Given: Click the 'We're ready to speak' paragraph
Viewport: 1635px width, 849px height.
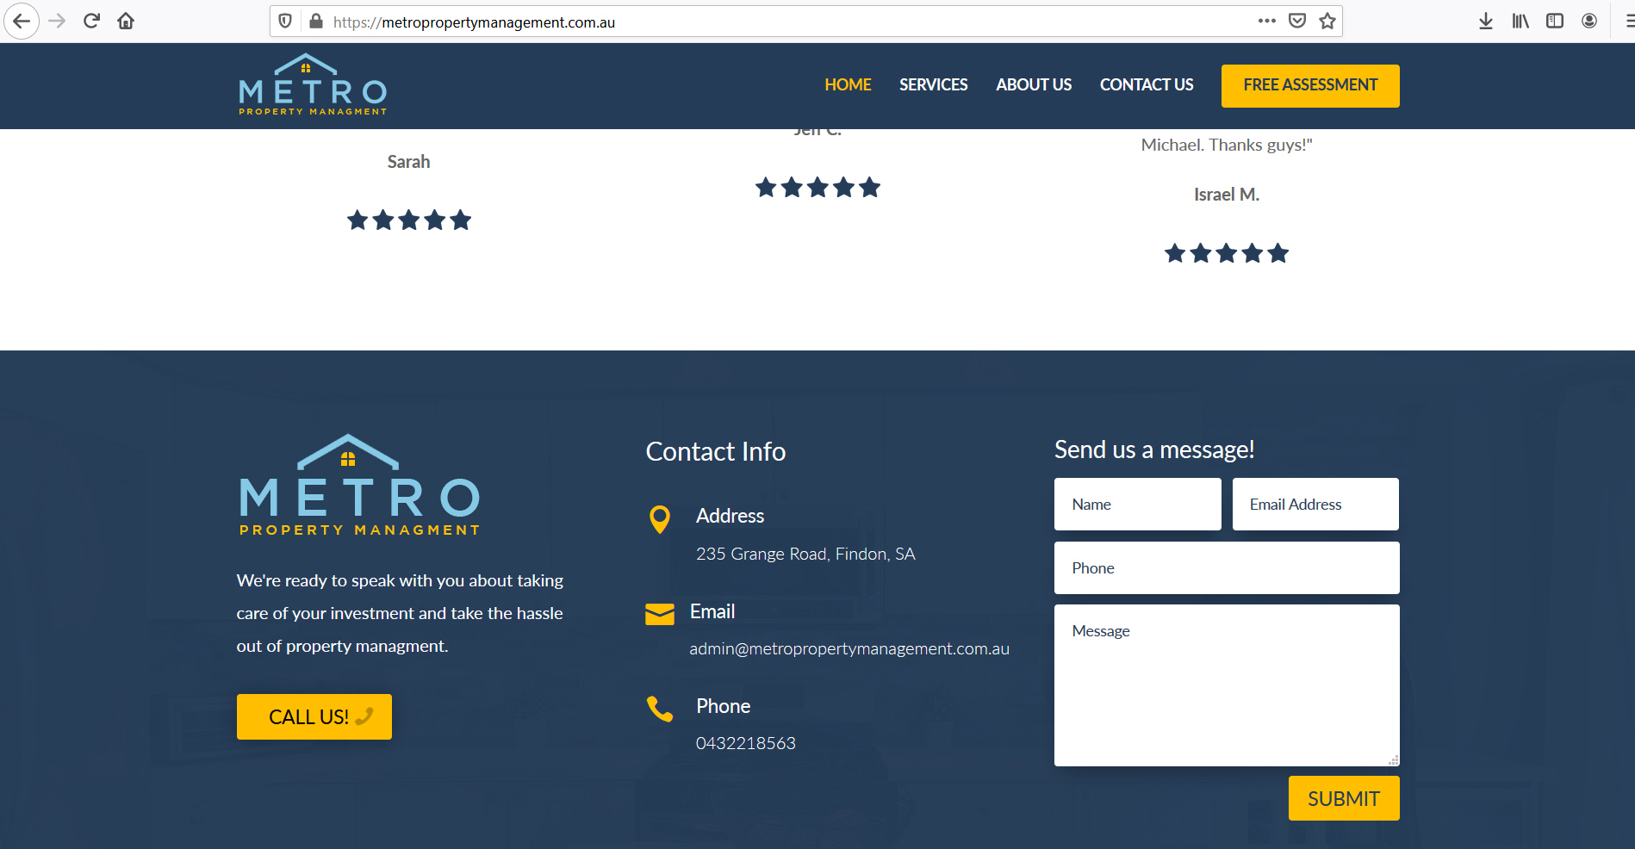Looking at the screenshot, I should point(400,613).
